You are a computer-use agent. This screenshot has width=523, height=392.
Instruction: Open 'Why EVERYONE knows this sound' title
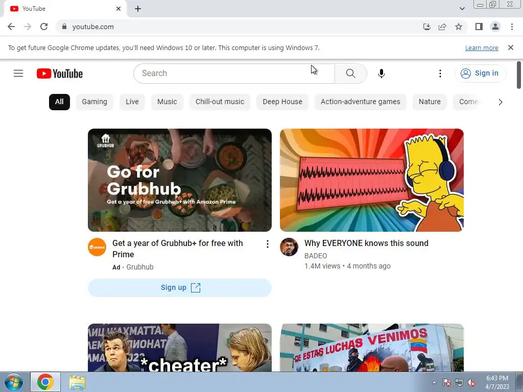coord(366,243)
